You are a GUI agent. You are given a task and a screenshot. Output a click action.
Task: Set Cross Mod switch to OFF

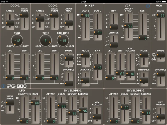pos(62,27)
